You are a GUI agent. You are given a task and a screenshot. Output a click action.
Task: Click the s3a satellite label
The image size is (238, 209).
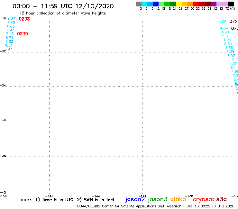coord(222,199)
